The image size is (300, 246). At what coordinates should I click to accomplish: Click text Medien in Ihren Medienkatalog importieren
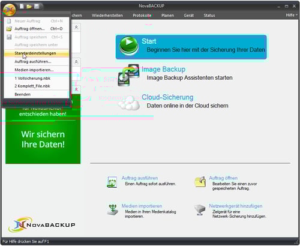click(x=151, y=214)
